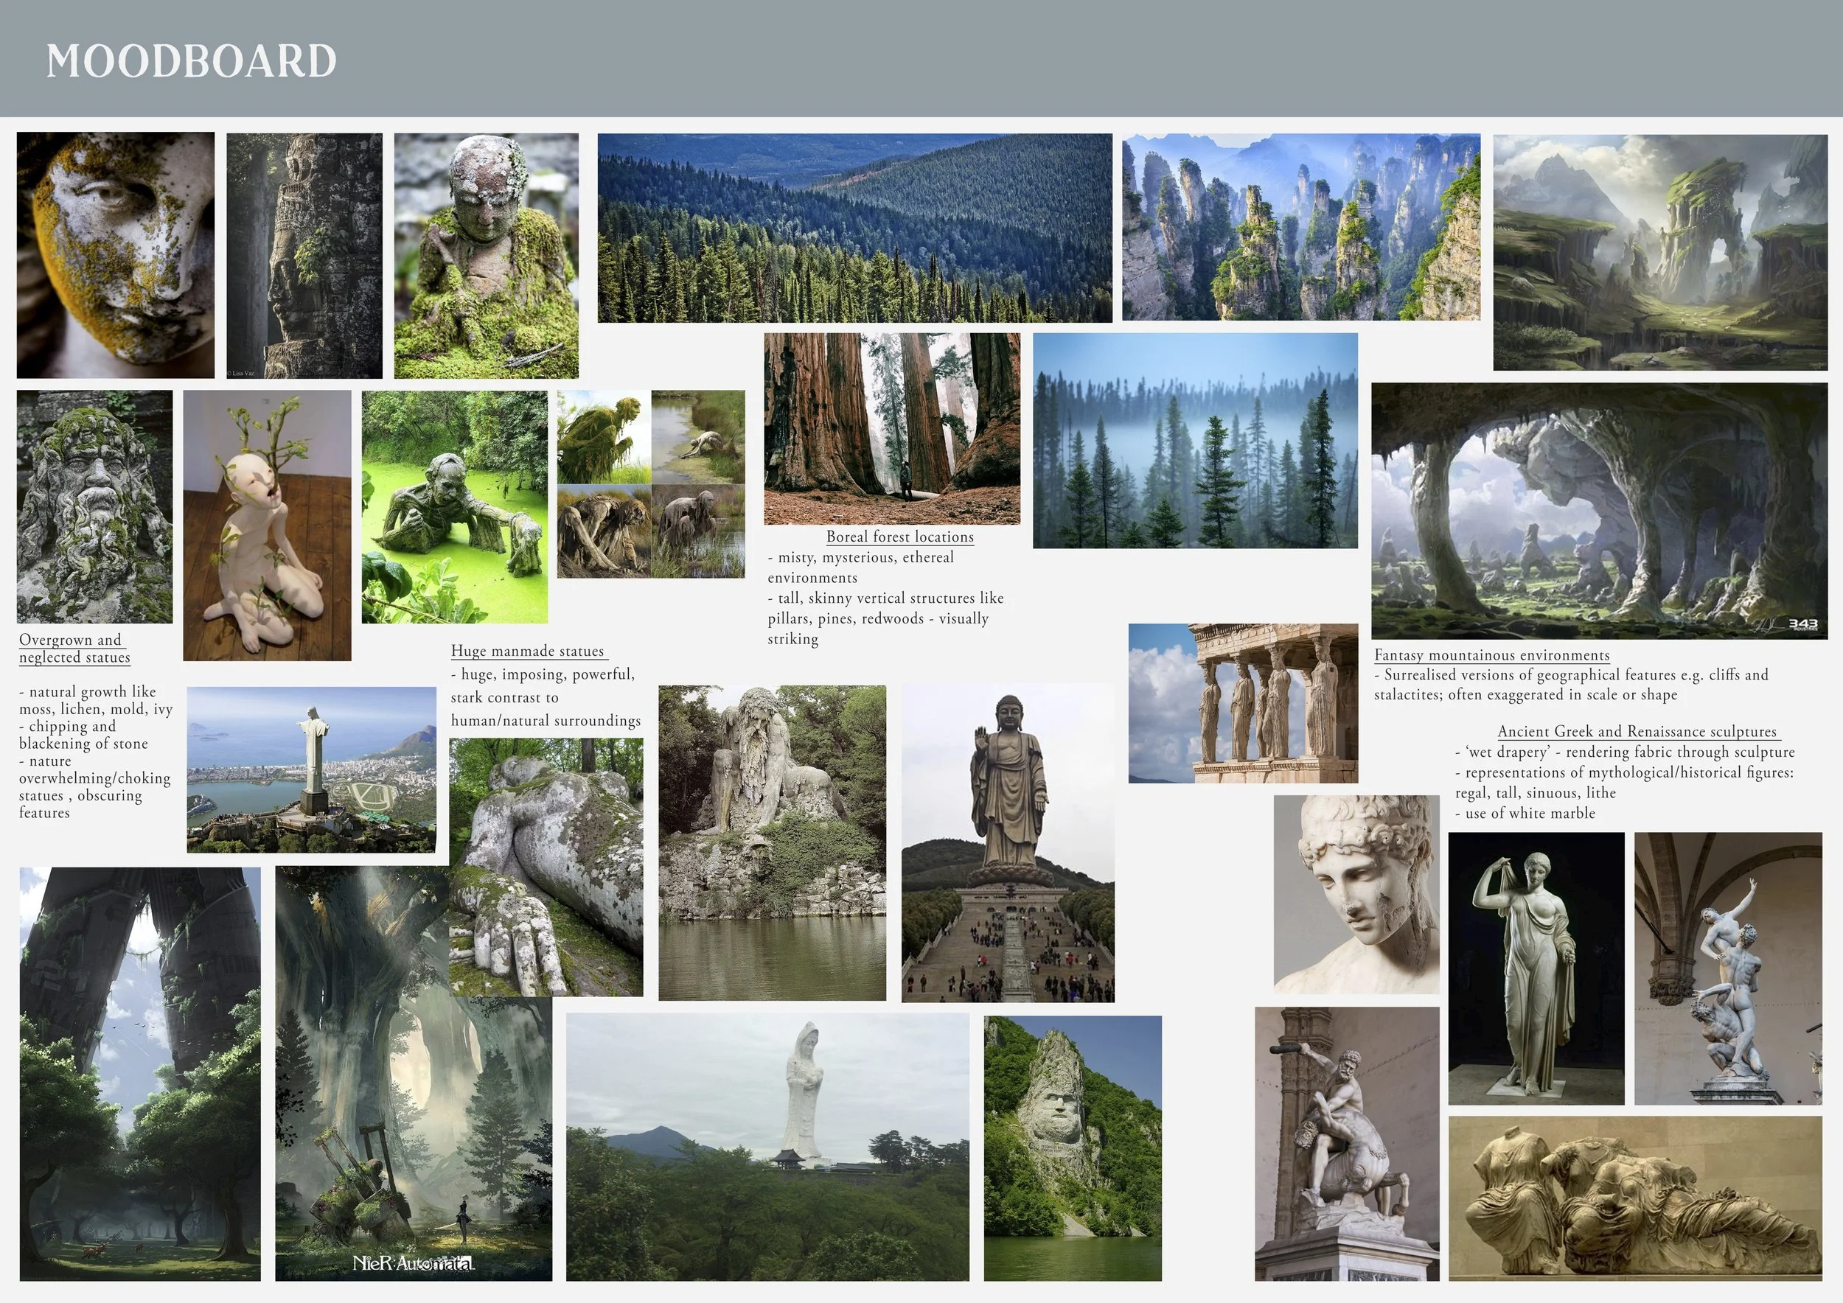Click the mossy seated Buddha statue photo

(x=486, y=255)
